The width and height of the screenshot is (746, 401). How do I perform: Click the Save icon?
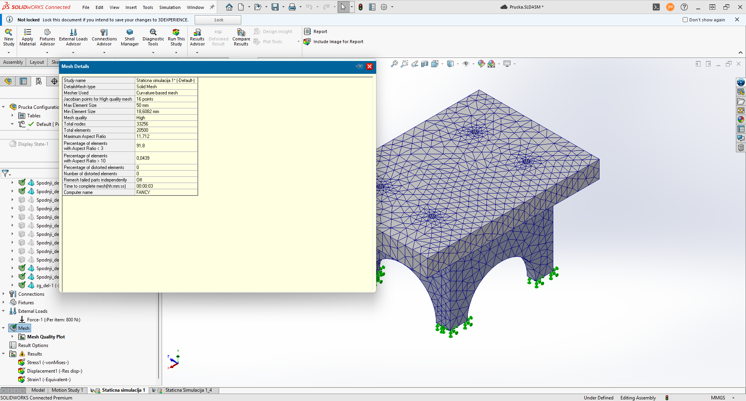(x=275, y=7)
